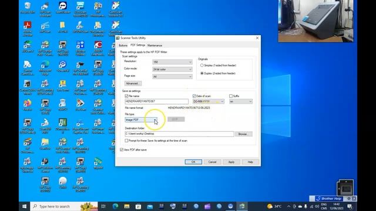Open the HP Solution Center desktop shortcut

(x=45, y=165)
